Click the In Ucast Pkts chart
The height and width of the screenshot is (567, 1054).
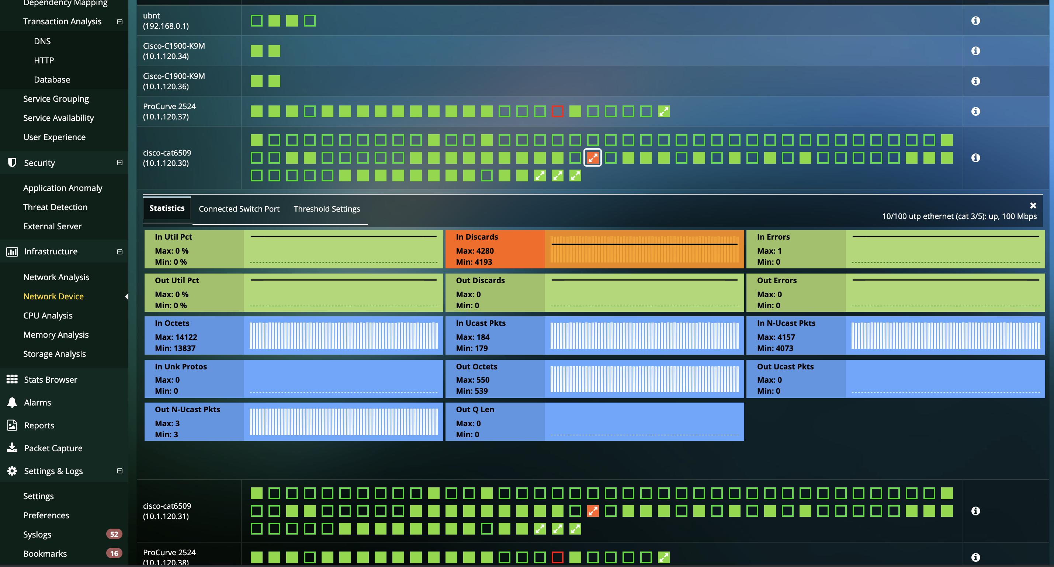(644, 335)
